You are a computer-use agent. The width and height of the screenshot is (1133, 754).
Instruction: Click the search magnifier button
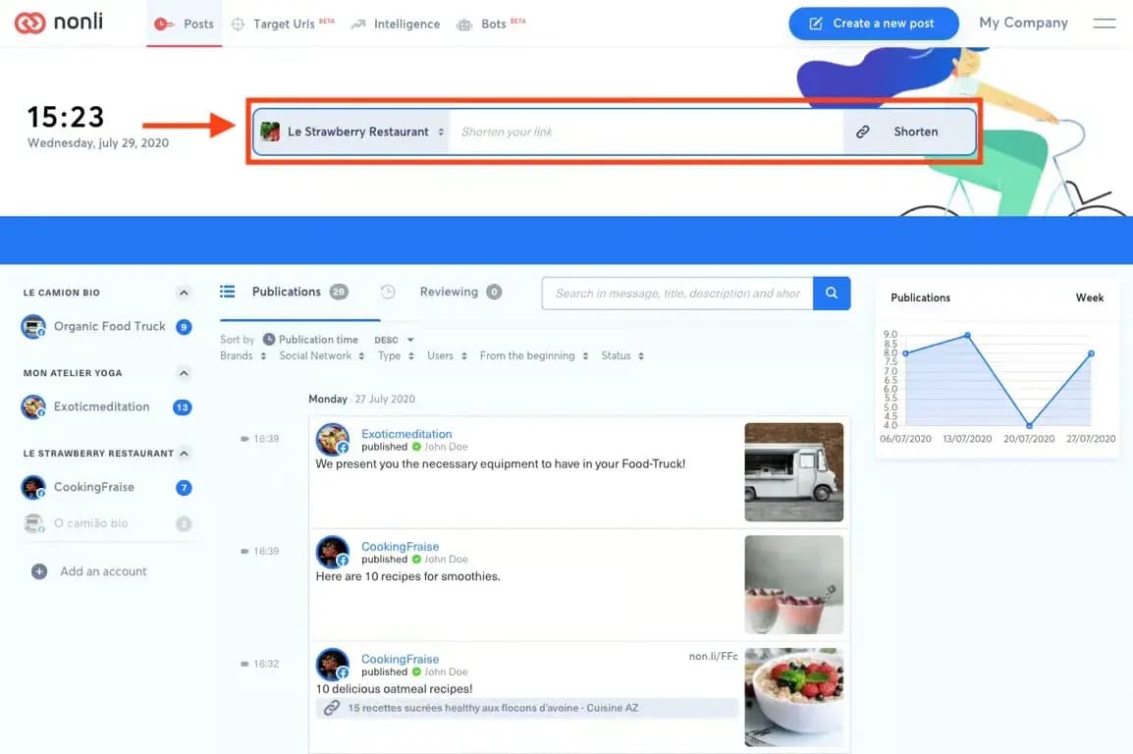click(831, 294)
